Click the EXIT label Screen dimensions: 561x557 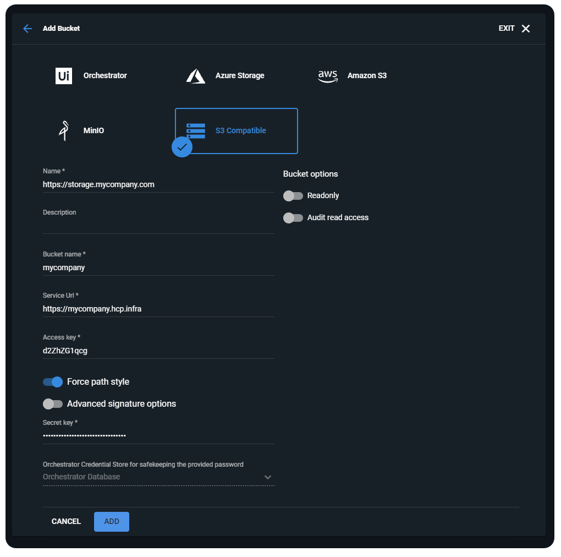[506, 28]
